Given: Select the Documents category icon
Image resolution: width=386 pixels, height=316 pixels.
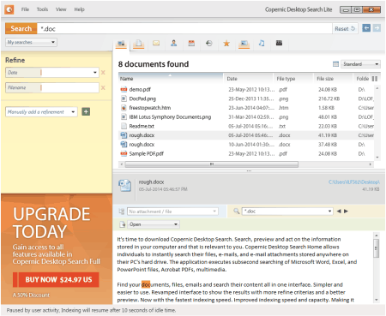Looking at the screenshot, I should point(139,44).
